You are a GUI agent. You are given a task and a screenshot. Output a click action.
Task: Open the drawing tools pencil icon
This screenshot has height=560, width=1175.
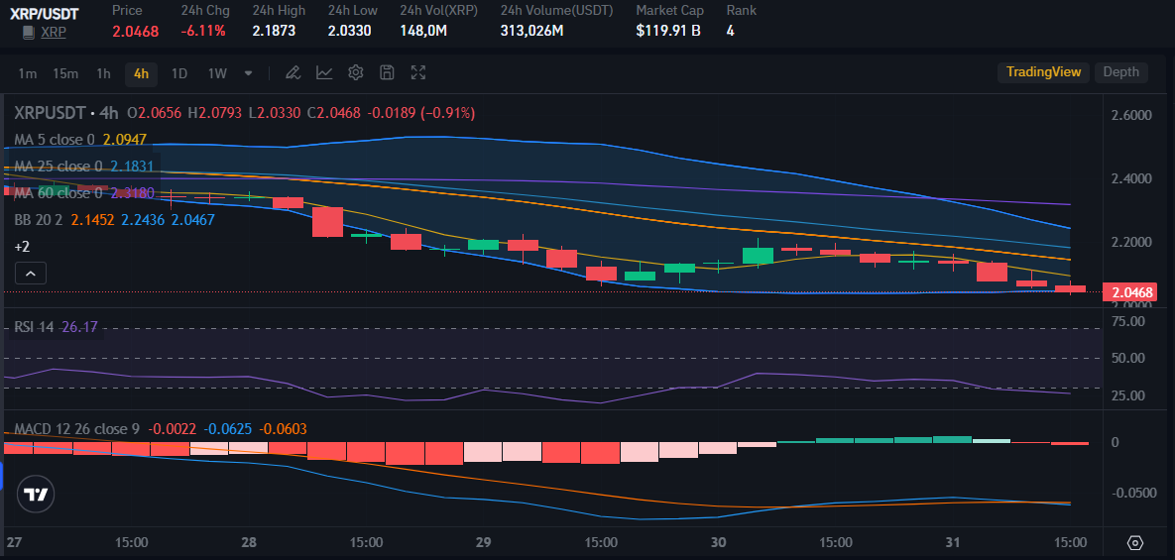pos(293,72)
